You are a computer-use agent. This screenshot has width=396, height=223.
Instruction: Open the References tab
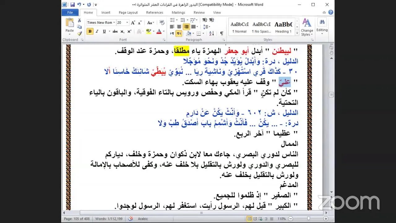pos(155,12)
